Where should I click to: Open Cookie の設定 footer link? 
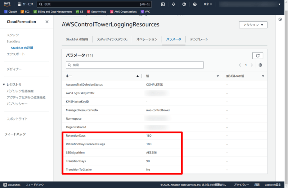[273, 185]
